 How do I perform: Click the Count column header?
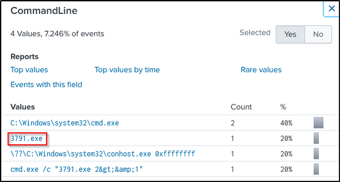coord(241,107)
